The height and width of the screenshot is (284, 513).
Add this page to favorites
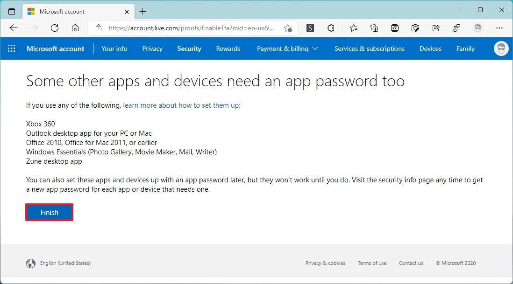[288, 28]
